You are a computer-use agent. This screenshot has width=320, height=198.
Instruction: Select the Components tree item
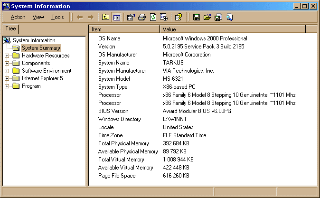[36, 63]
